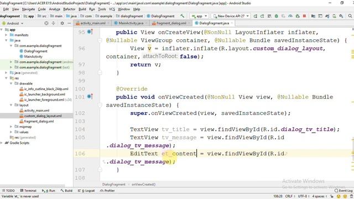Open the Navigate menu

(28, 9)
